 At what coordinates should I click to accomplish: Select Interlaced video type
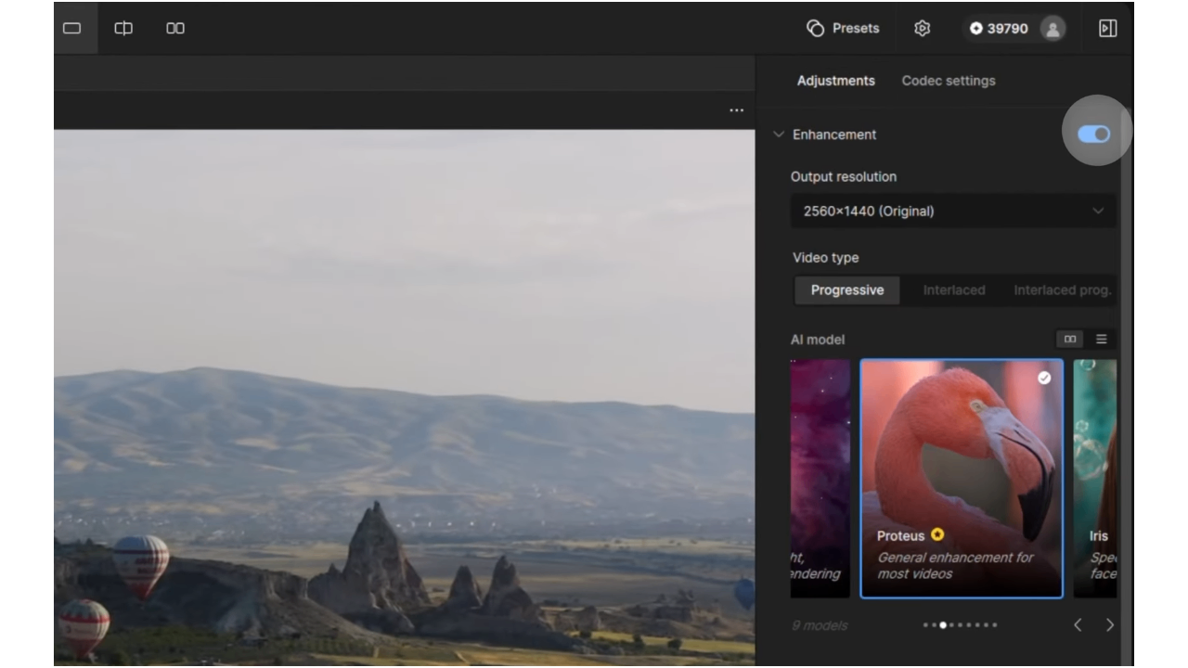click(953, 290)
